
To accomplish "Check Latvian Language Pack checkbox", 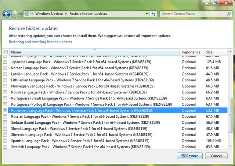I will [x=5, y=74].
